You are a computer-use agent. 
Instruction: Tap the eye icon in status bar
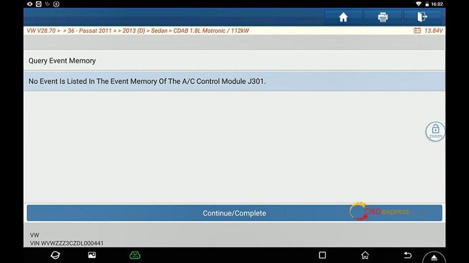(x=30, y=4)
